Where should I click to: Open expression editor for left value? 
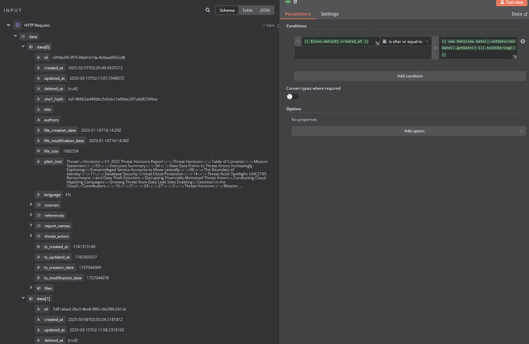pos(377,43)
